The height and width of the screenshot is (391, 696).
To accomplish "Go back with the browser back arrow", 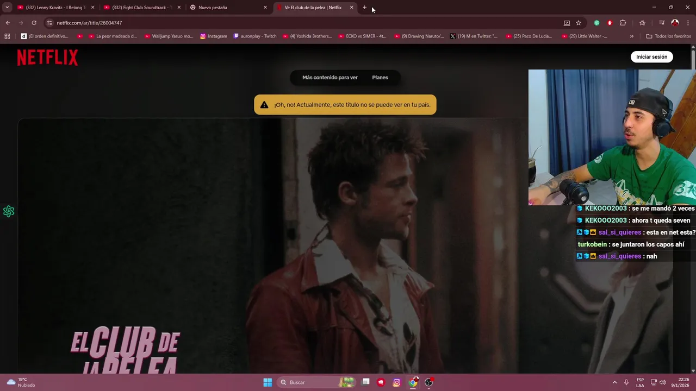I will 8,23.
